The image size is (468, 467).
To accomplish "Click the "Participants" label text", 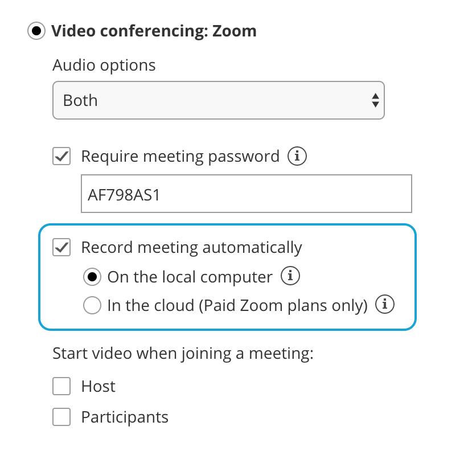I will click(125, 417).
